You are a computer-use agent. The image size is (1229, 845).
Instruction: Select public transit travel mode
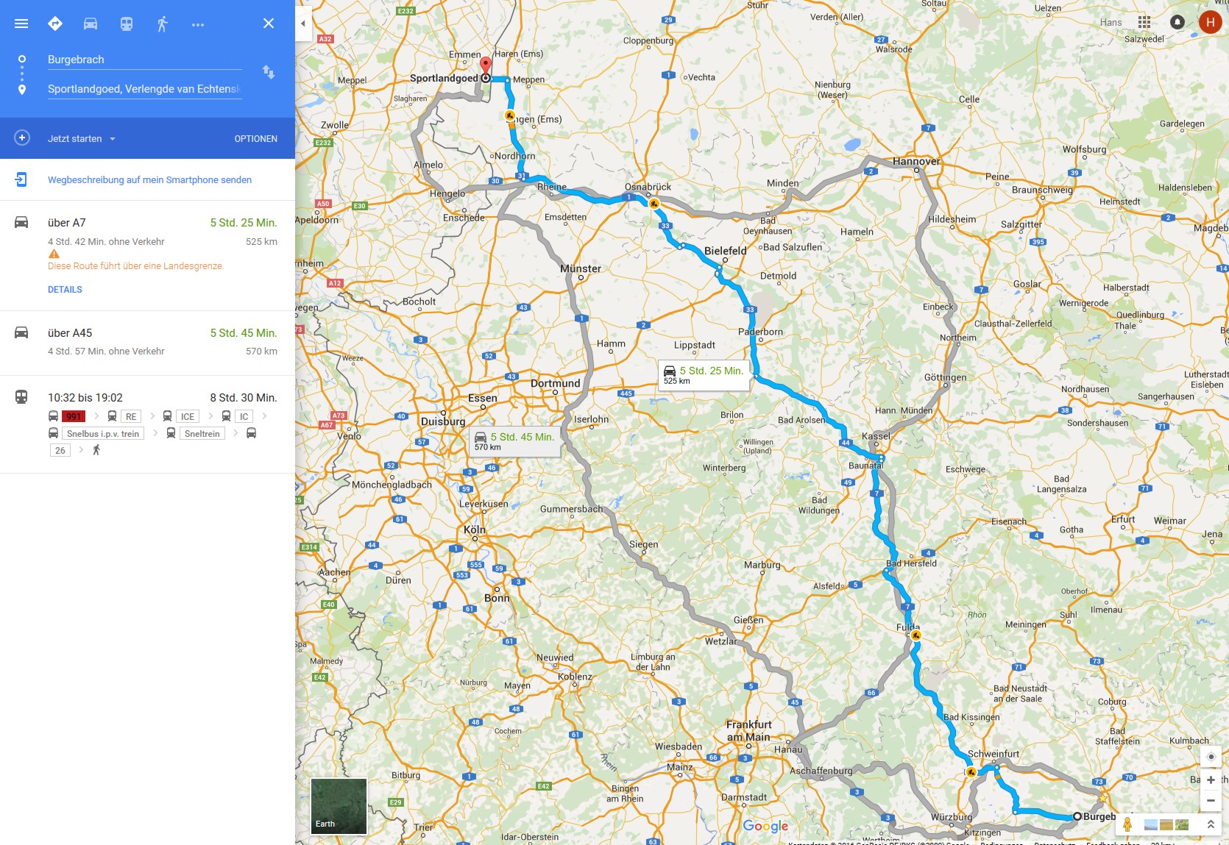coord(127,24)
